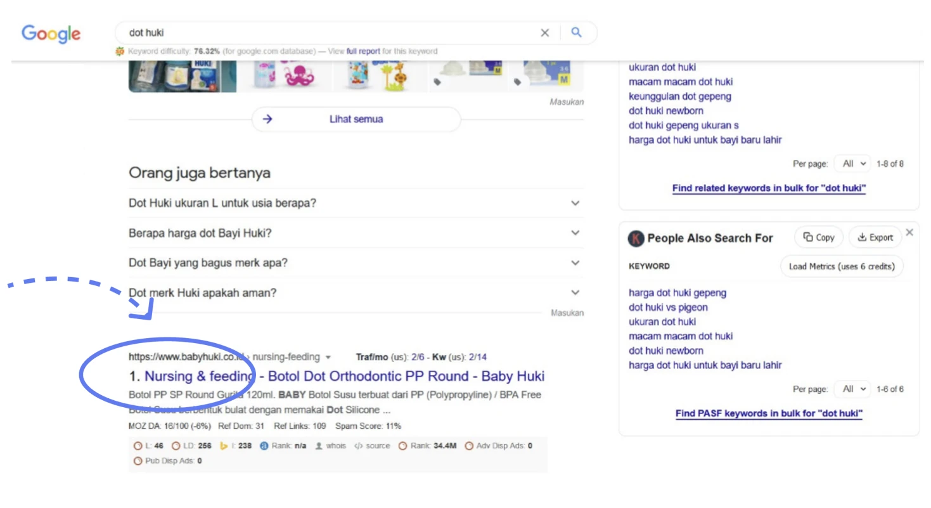Screen dimensions: 931x508
Task: Open dropdown arrow next to babyhuki URL
Action: coord(328,357)
